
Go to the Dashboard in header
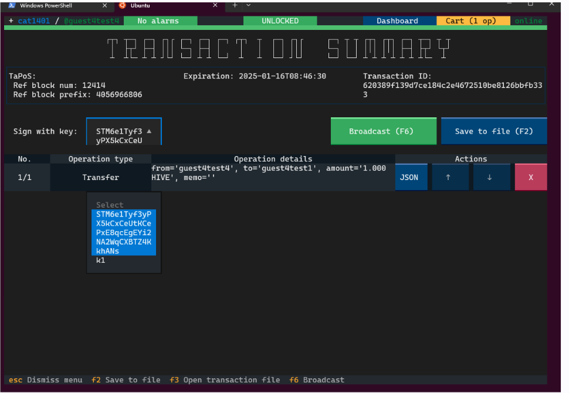pos(397,21)
